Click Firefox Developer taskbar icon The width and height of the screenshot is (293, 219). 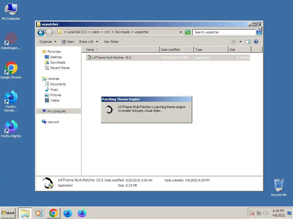coord(68,213)
